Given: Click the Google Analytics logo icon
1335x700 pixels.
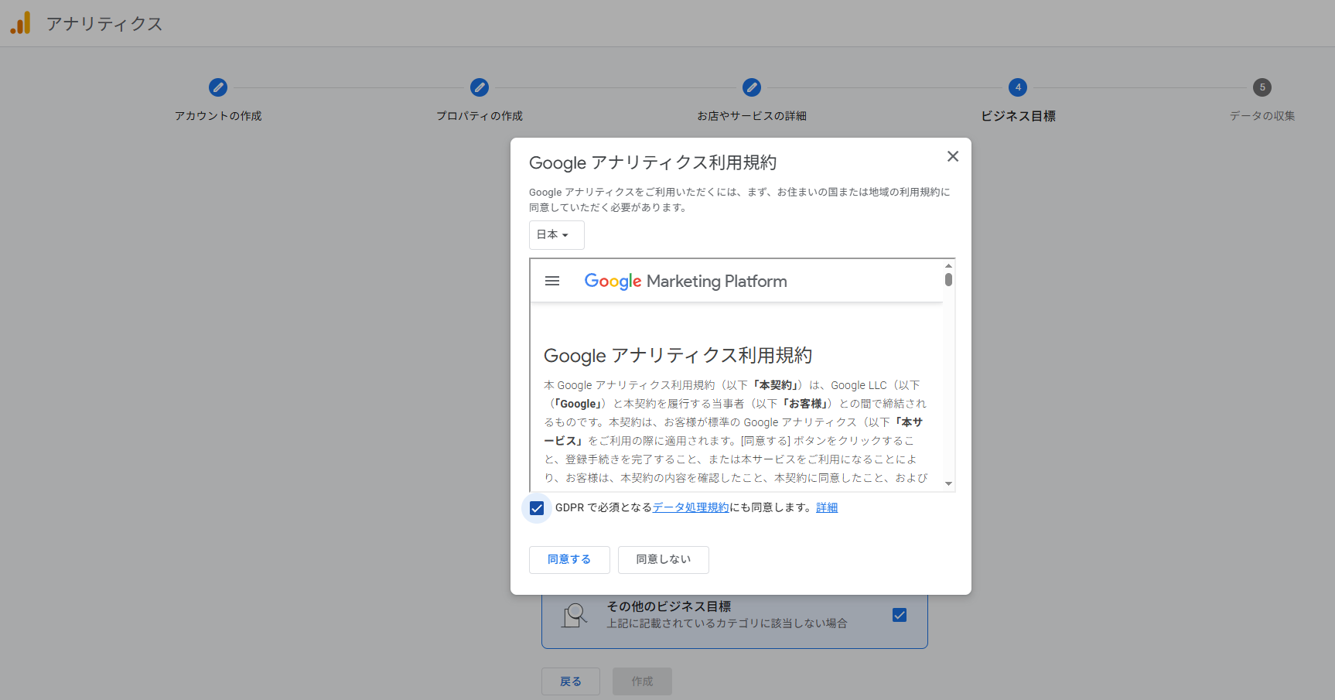Looking at the screenshot, I should (20, 23).
